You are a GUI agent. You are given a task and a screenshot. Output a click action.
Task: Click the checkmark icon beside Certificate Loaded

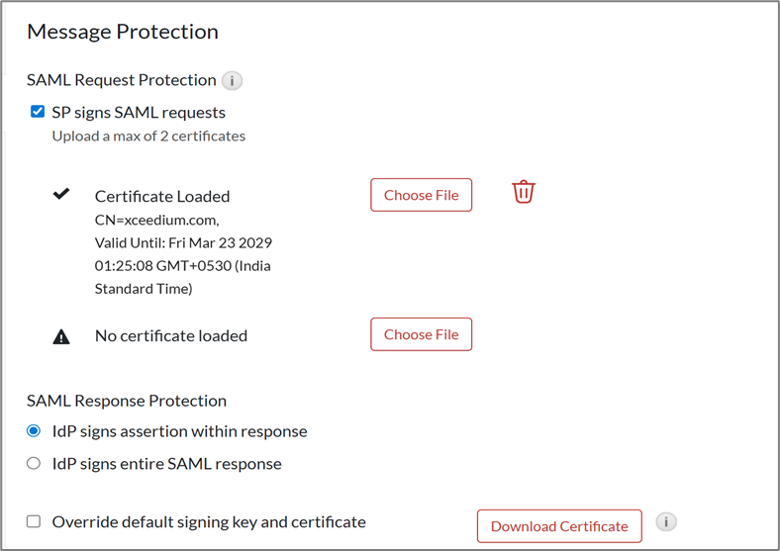click(x=61, y=195)
